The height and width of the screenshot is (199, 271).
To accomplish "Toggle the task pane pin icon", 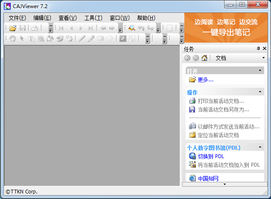I will 258,49.
